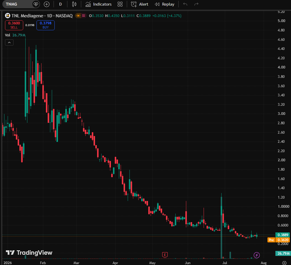This screenshot has height=265, width=291.
Task: Click the TNL Mediagene logo icon
Action: click(x=8, y=16)
